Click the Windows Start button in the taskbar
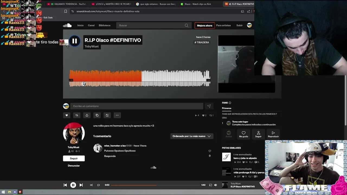 point(3,192)
